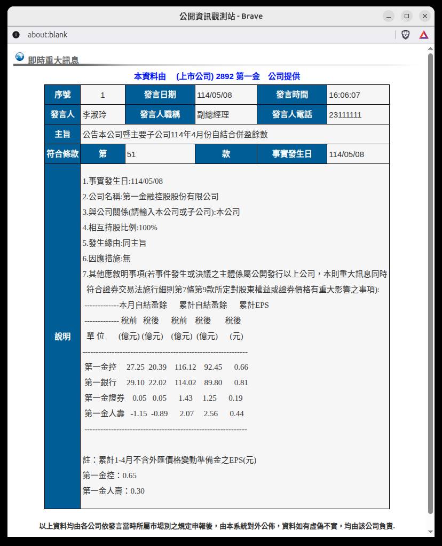This screenshot has height=546, width=442.
Task: Click the note line 第一金控：0.65
Action: (109, 475)
